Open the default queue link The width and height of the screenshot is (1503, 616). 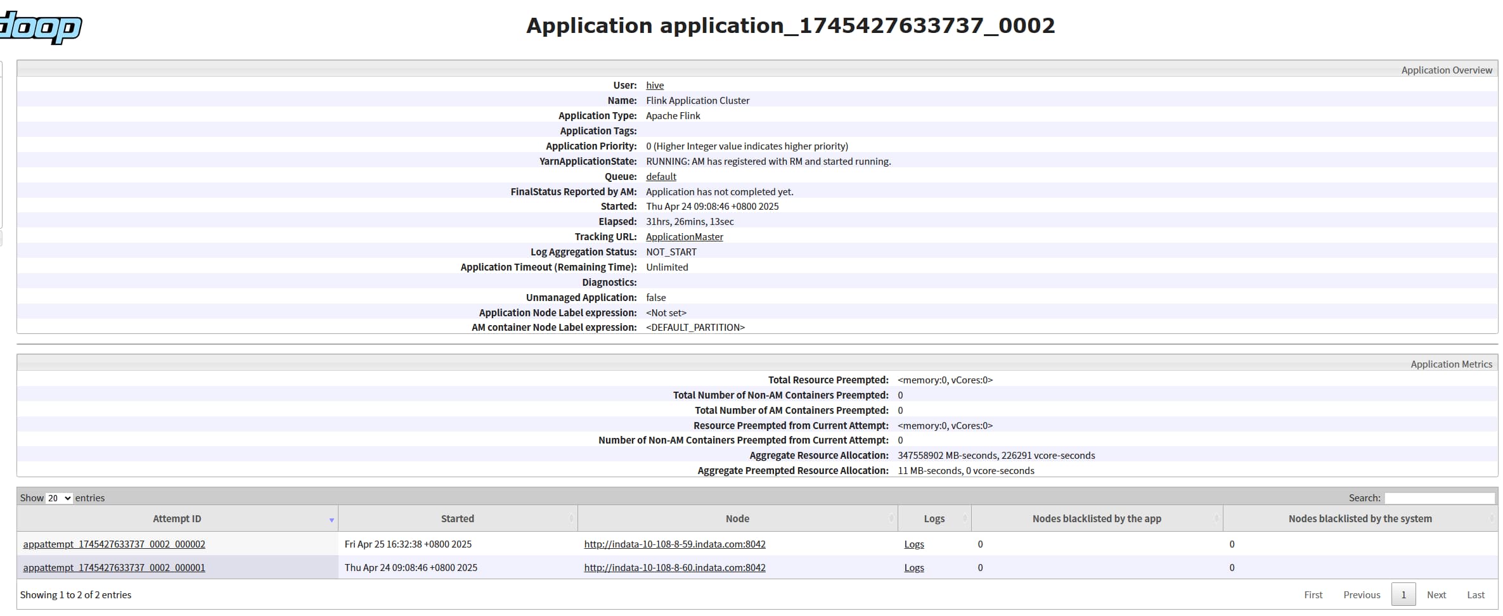(x=661, y=177)
